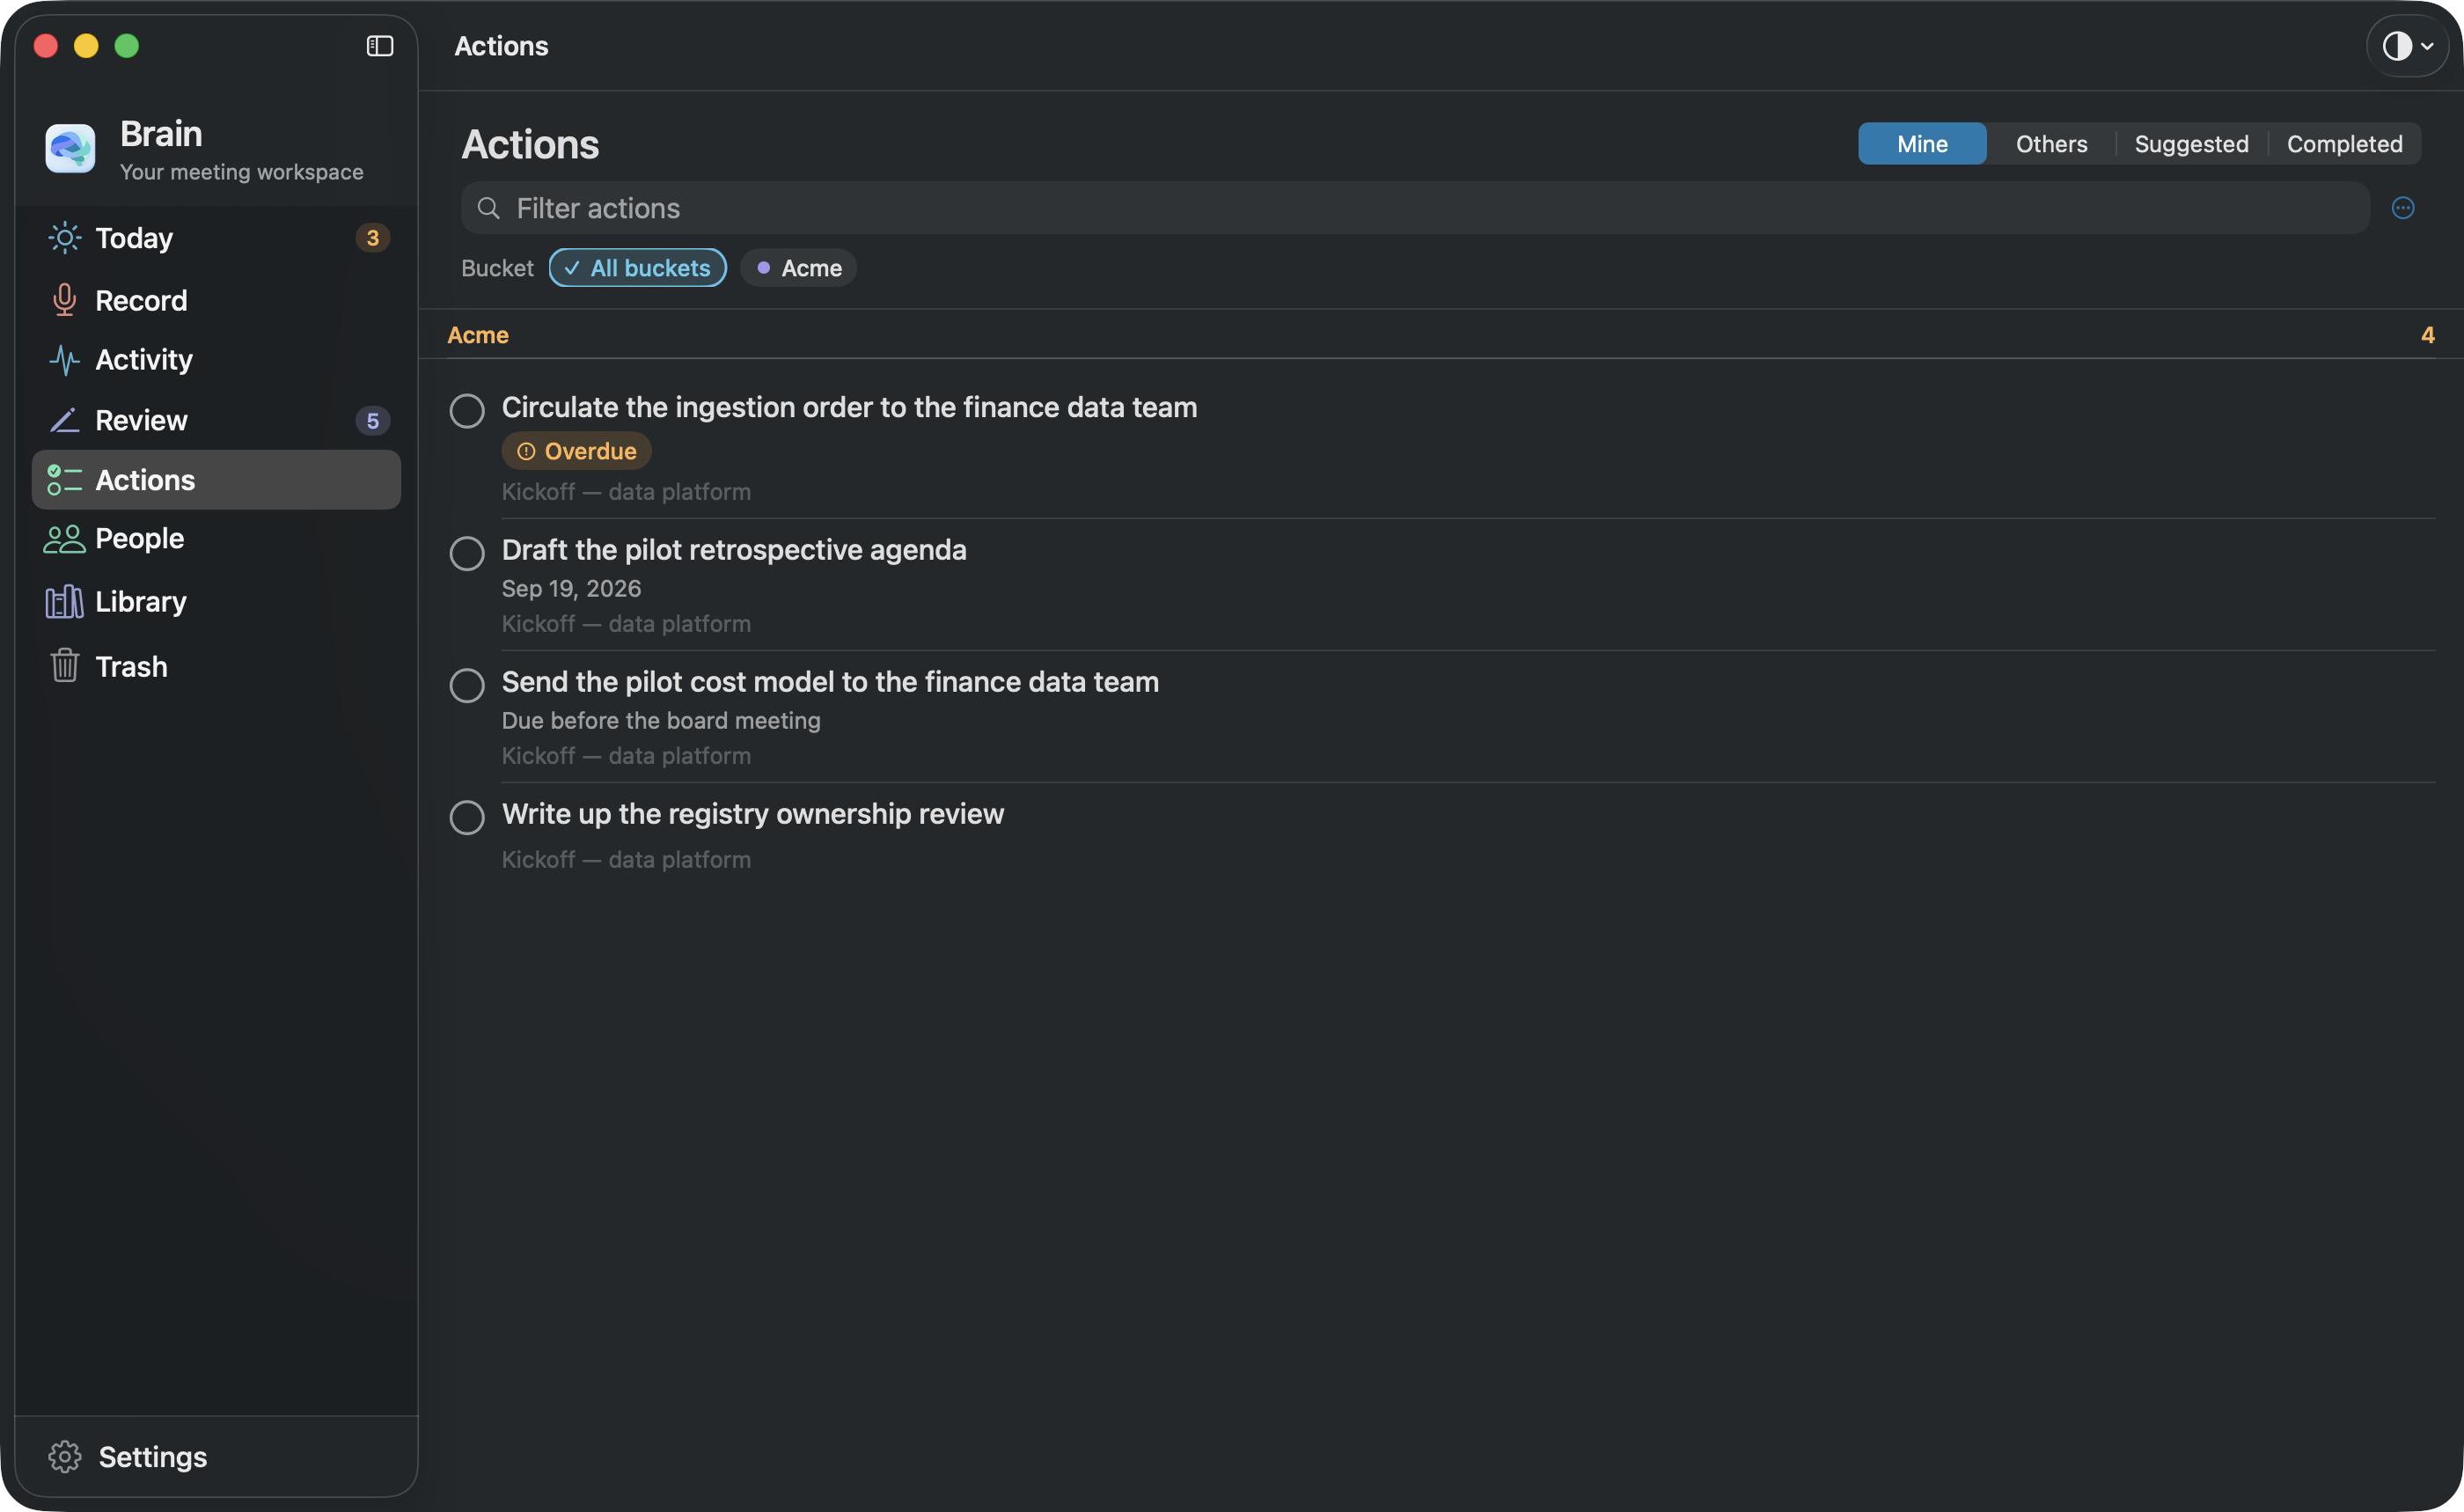Click the Review pencil icon

click(x=65, y=420)
